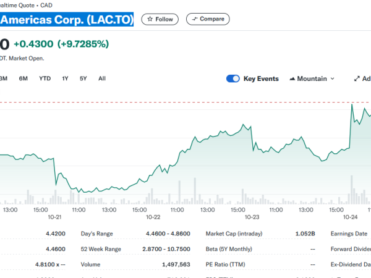Click the compare arrows icon
Viewport: 371px width, 278px height.
pyautogui.click(x=195, y=19)
